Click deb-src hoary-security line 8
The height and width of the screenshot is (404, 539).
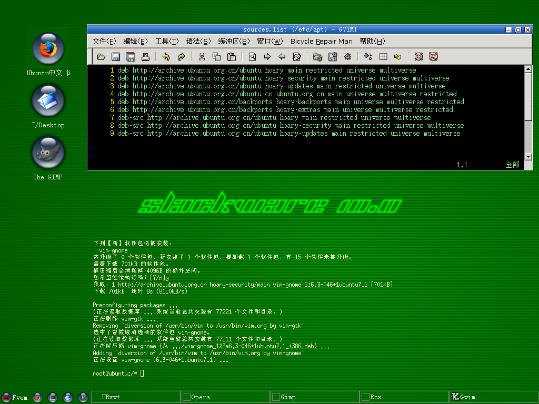tap(291, 126)
